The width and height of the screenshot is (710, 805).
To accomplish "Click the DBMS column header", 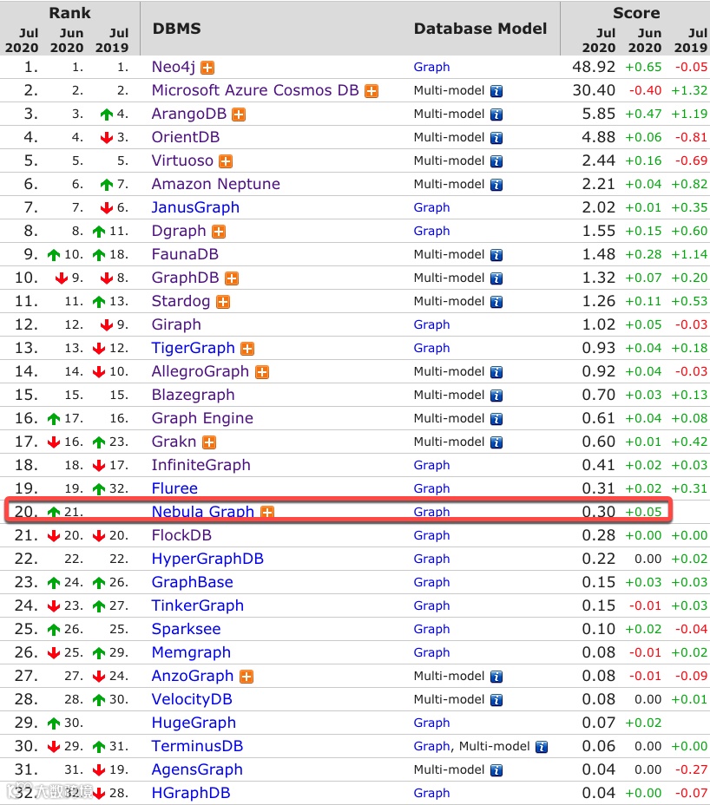I will pos(177,29).
